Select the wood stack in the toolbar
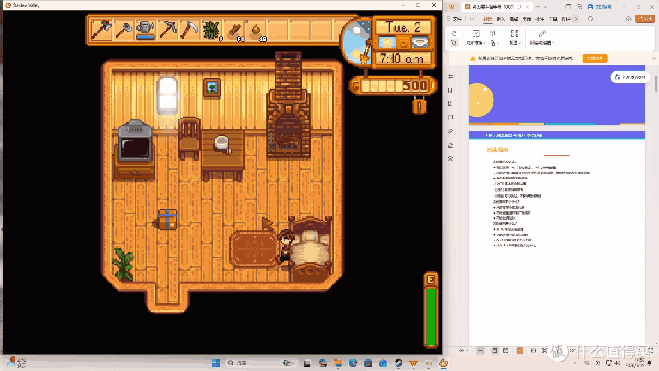Screen dimensions: 659x371 click(233, 30)
